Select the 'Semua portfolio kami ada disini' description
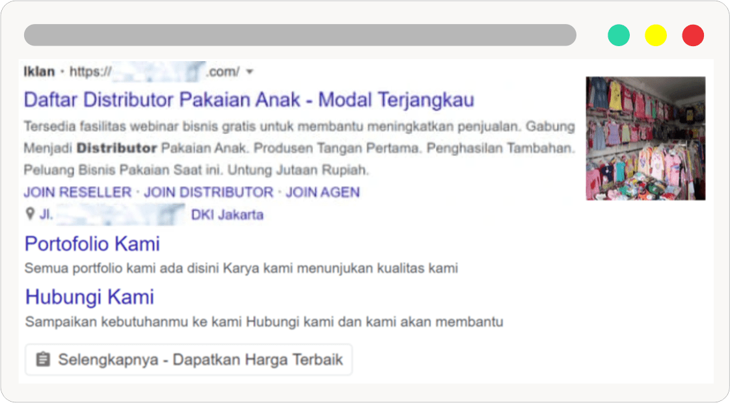Image resolution: width=730 pixels, height=403 pixels. 241,268
